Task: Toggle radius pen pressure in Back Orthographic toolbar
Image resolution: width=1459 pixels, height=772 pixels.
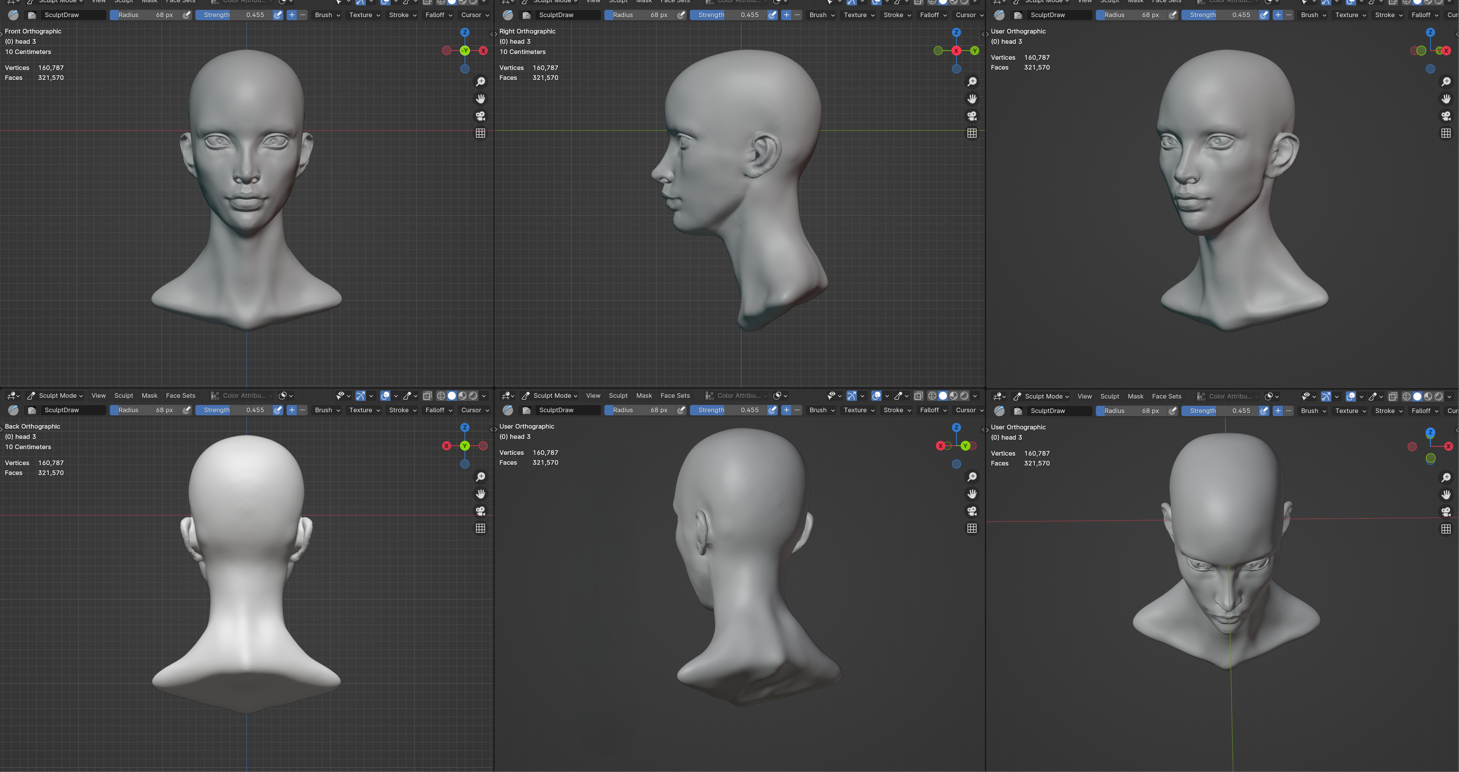Action: point(186,410)
